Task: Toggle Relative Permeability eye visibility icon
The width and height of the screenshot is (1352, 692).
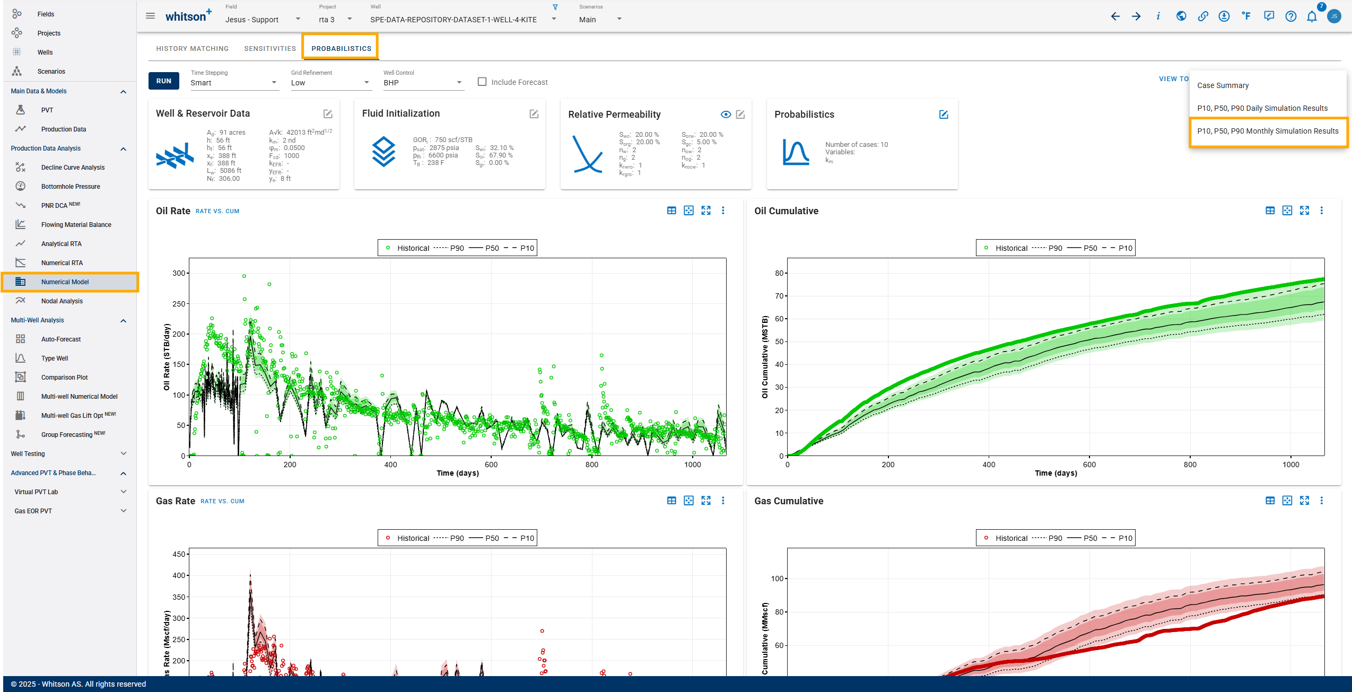Action: pyautogui.click(x=726, y=115)
